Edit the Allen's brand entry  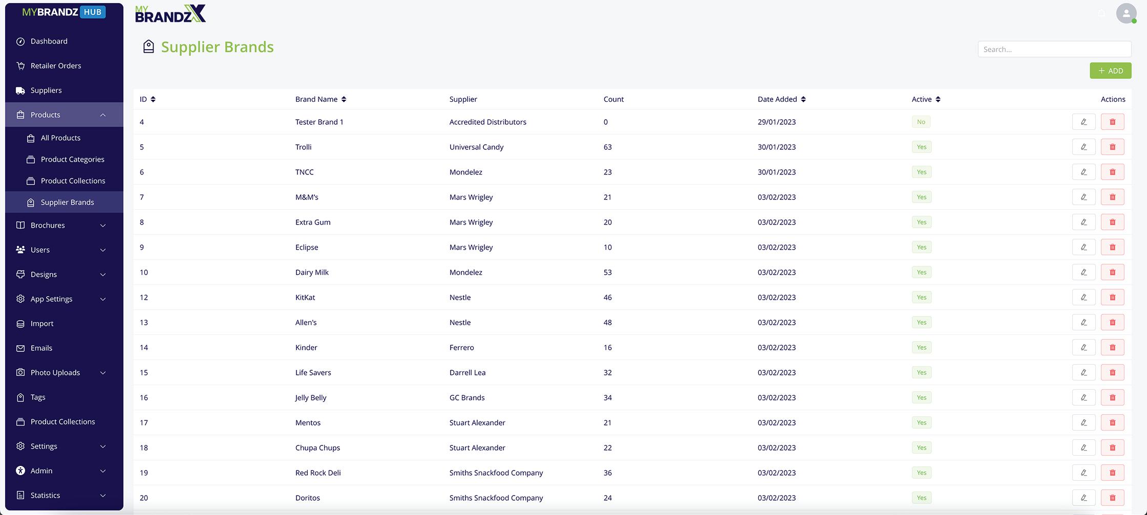1084,322
